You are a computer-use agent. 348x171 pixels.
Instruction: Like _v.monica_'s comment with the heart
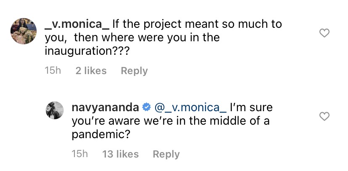pos(324,33)
